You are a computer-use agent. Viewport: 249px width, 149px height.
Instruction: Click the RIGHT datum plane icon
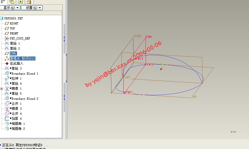(7, 23)
